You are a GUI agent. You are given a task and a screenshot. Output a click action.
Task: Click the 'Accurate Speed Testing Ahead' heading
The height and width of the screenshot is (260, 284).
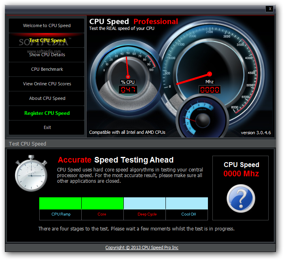pos(116,160)
